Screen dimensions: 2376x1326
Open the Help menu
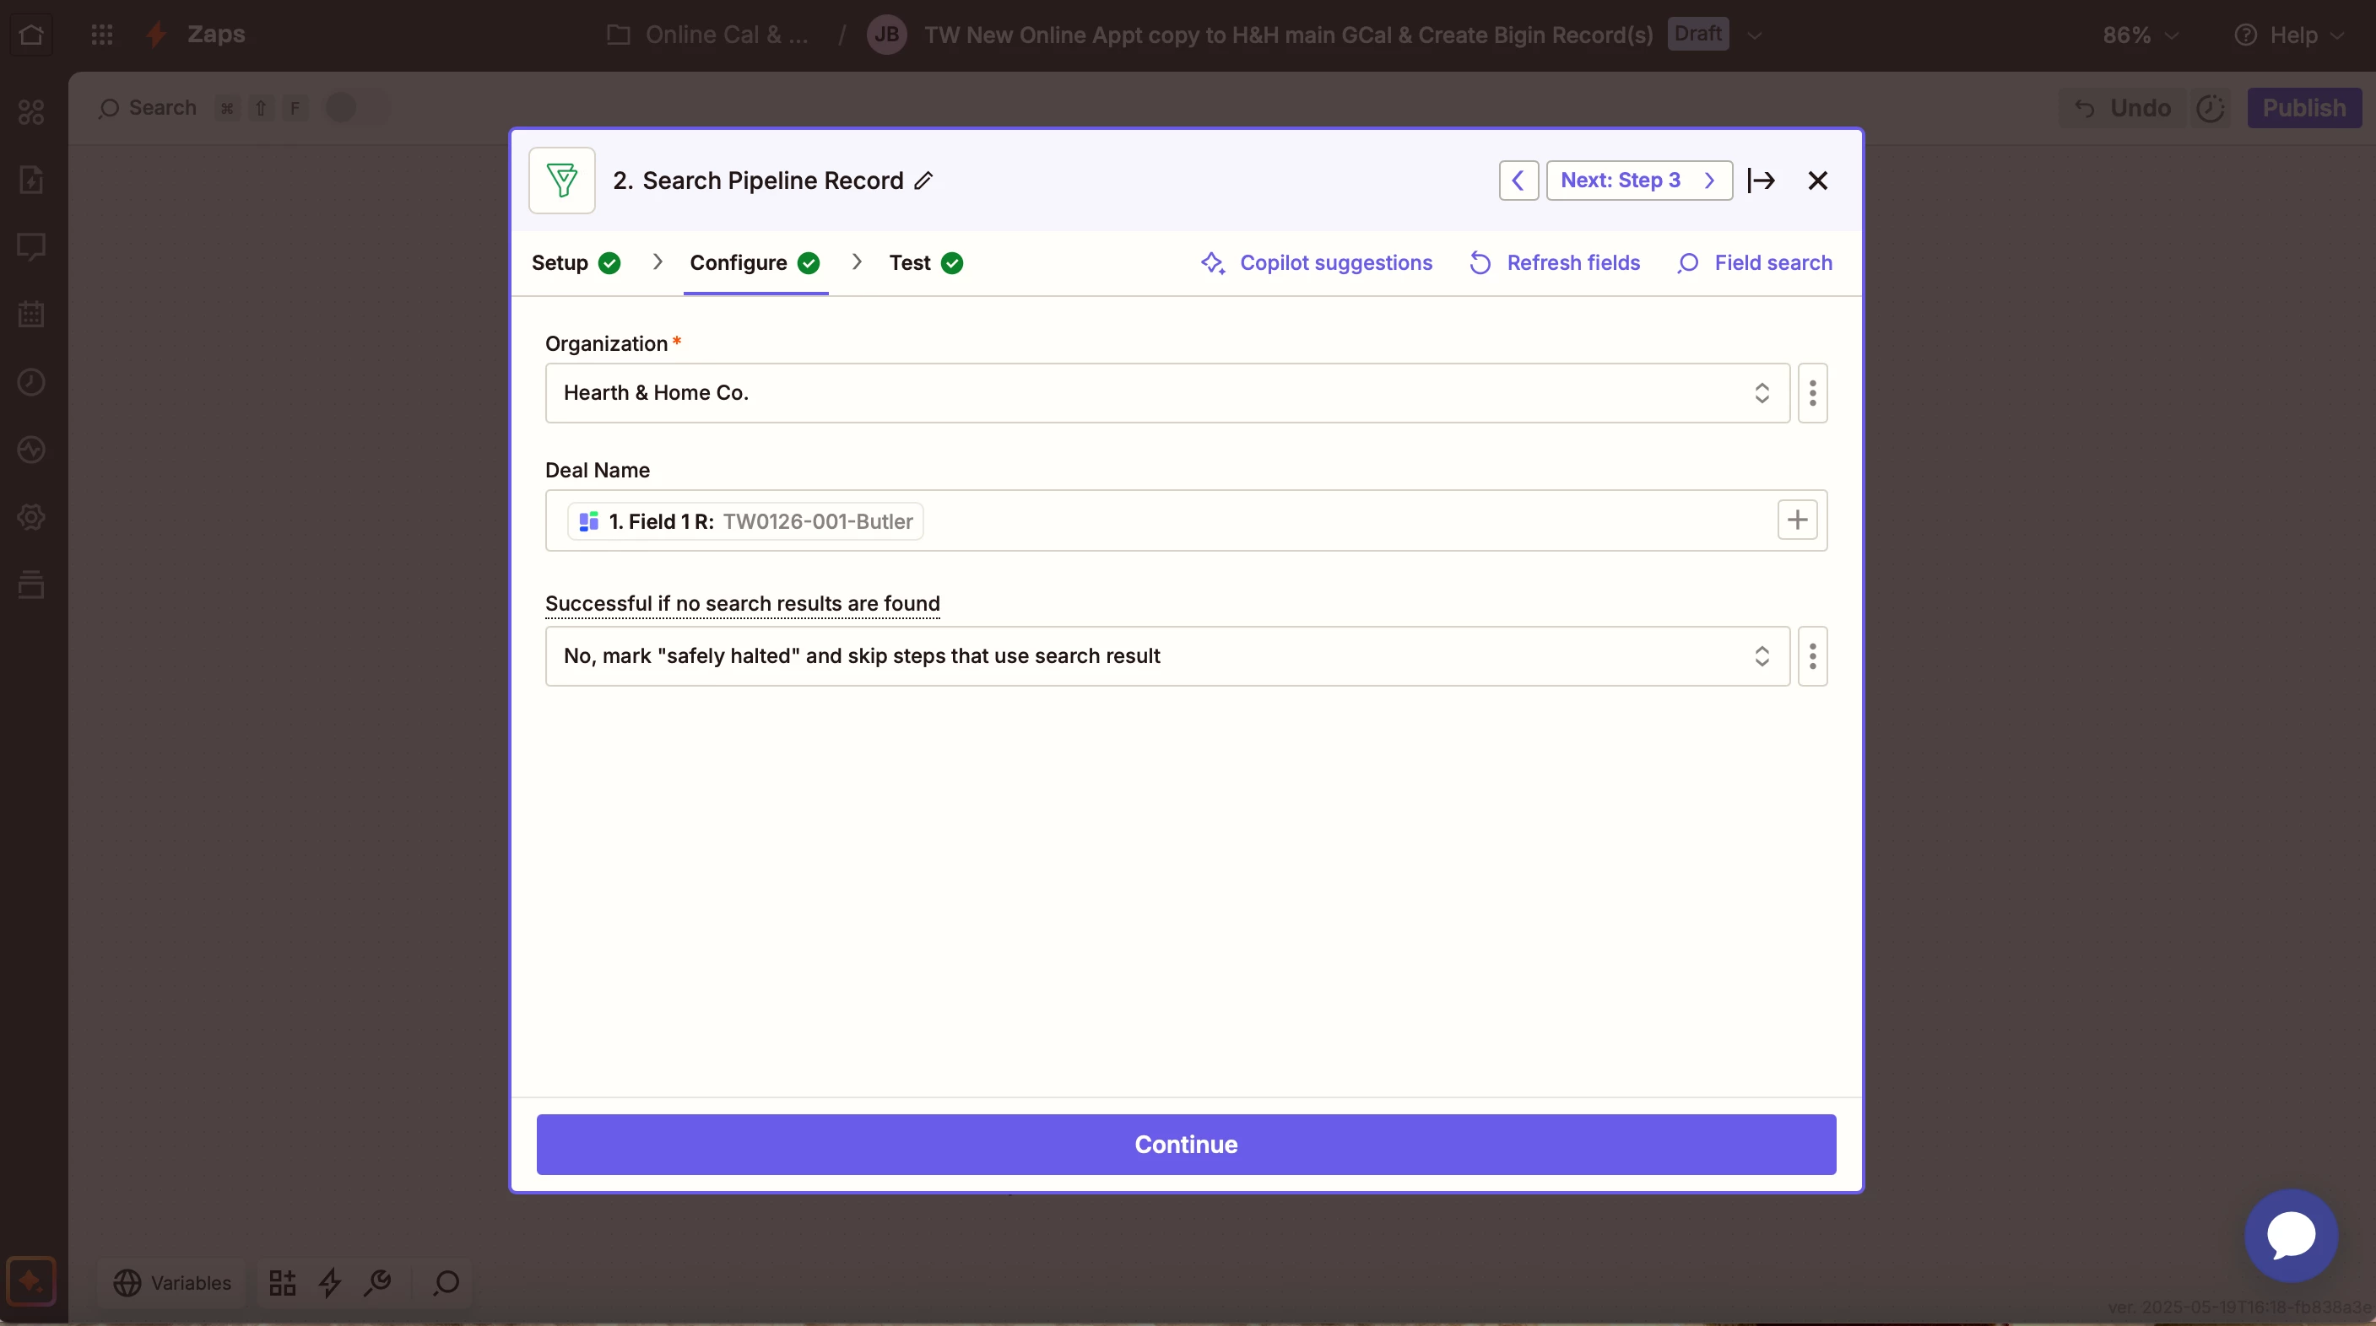(2287, 35)
